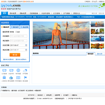Open the 景点指南 flag icon

25,78
